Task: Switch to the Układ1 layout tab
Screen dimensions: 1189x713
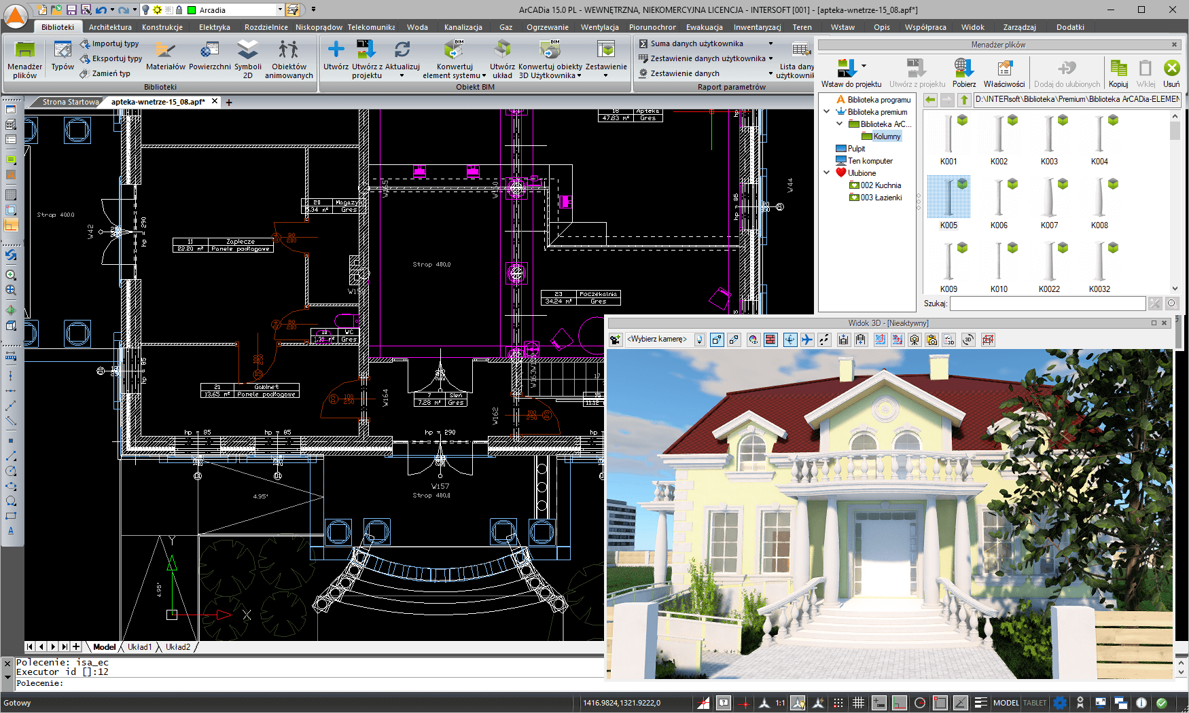Action: 139,647
